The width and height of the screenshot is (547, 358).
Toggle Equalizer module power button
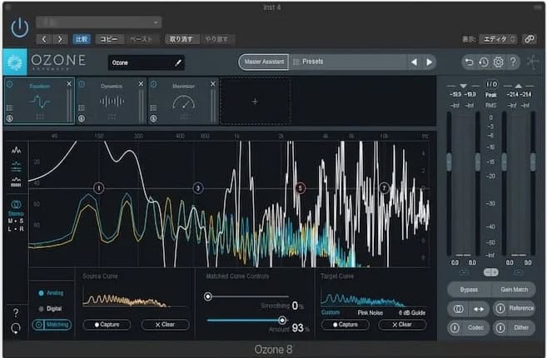10,84
